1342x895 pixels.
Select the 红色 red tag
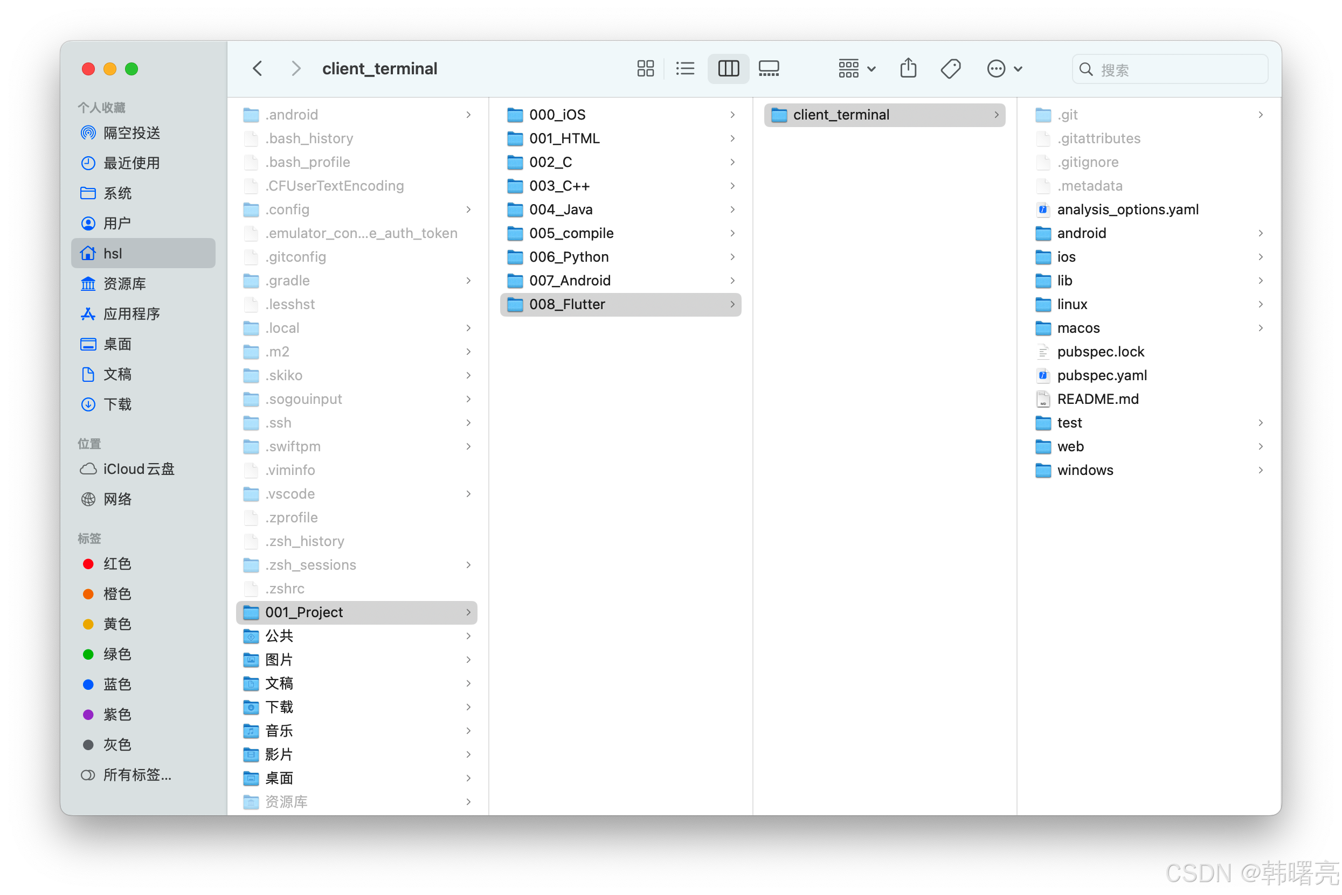(143, 564)
